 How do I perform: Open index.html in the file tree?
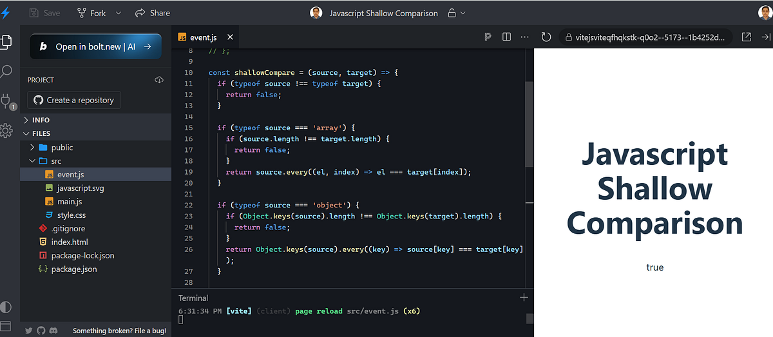coord(95,242)
